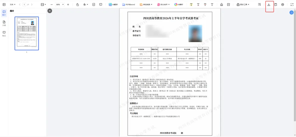Select the strikethrough text tool
The height and width of the screenshot is (137, 296).
[x=205, y=5]
